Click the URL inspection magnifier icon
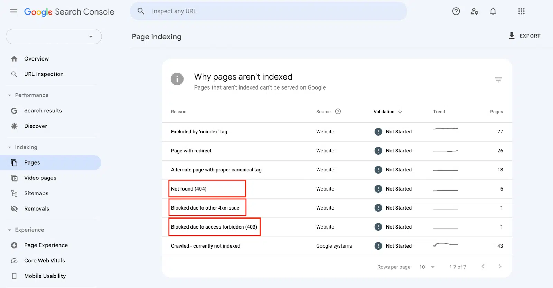This screenshot has width=553, height=288. tap(14, 74)
